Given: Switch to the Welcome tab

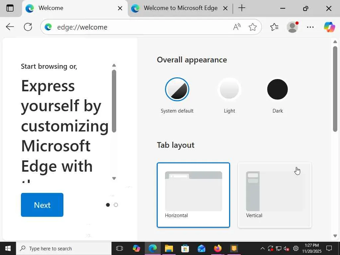Looking at the screenshot, I should click(x=75, y=8).
